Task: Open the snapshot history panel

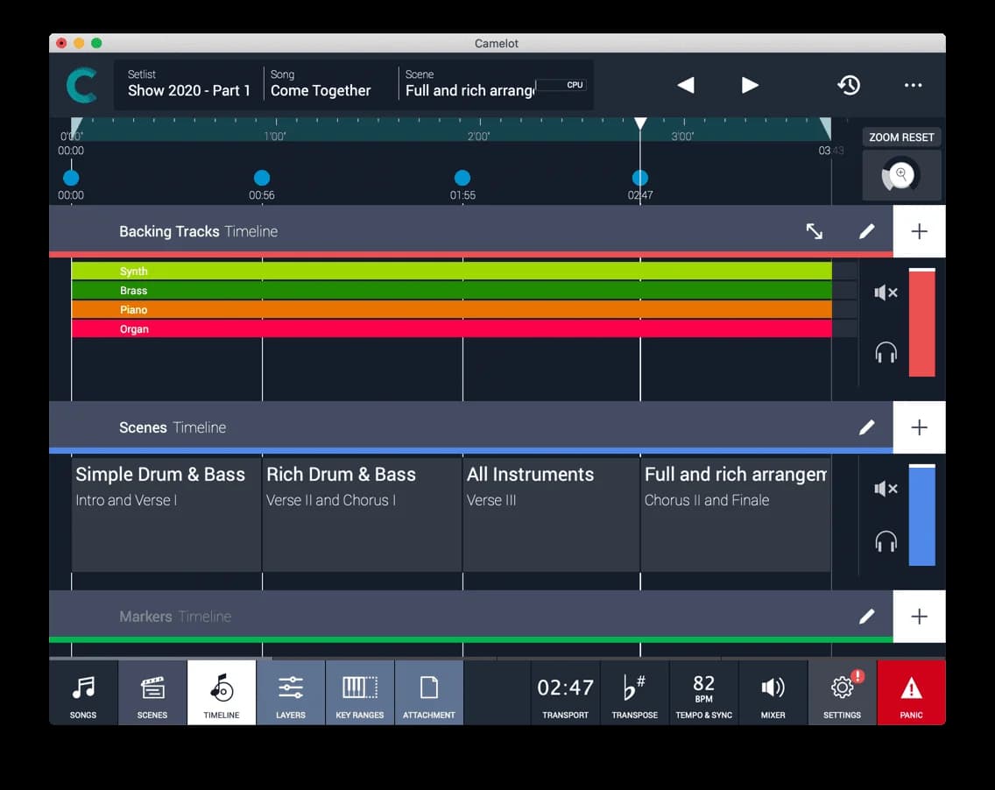Action: 848,85
